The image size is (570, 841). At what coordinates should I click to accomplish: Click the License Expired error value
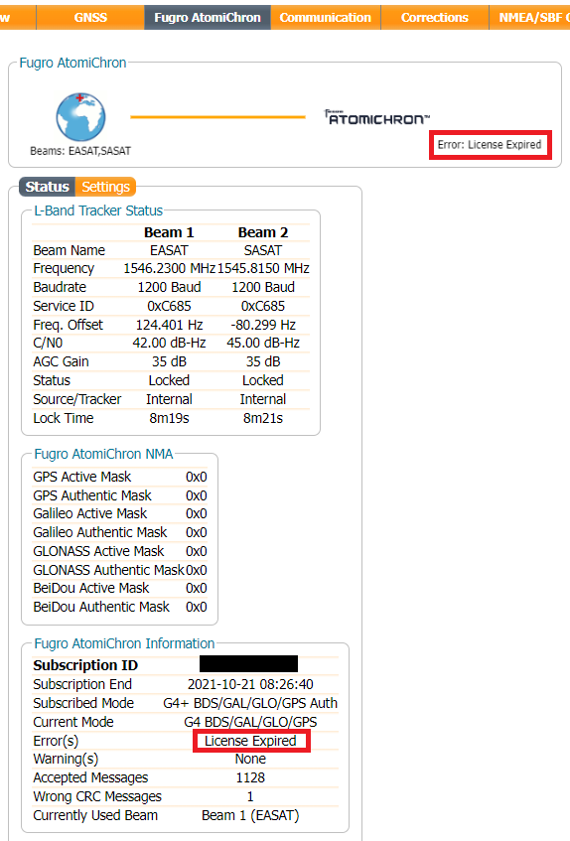tap(251, 741)
